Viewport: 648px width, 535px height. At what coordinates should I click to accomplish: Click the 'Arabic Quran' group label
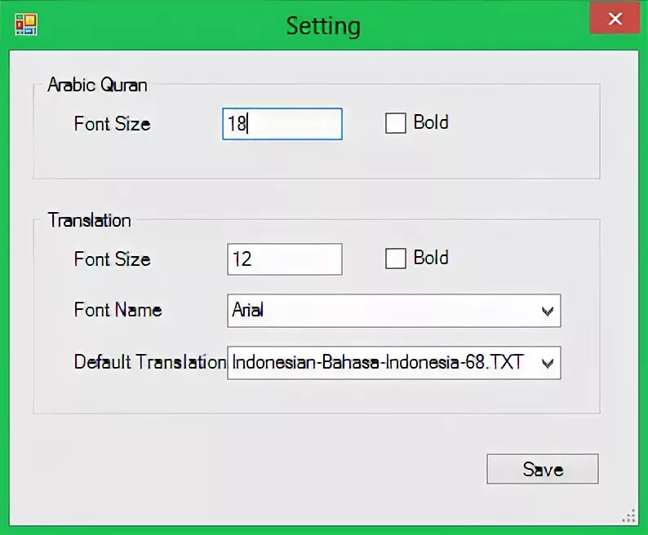click(x=98, y=85)
